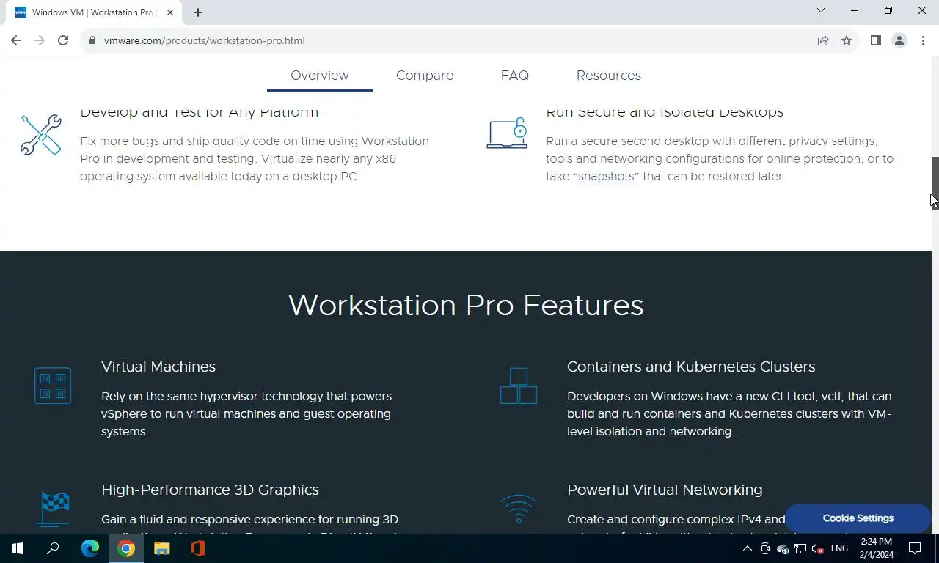Select the Windows VM Workstation Pro tab
This screenshot has width=939, height=563.
coord(93,12)
